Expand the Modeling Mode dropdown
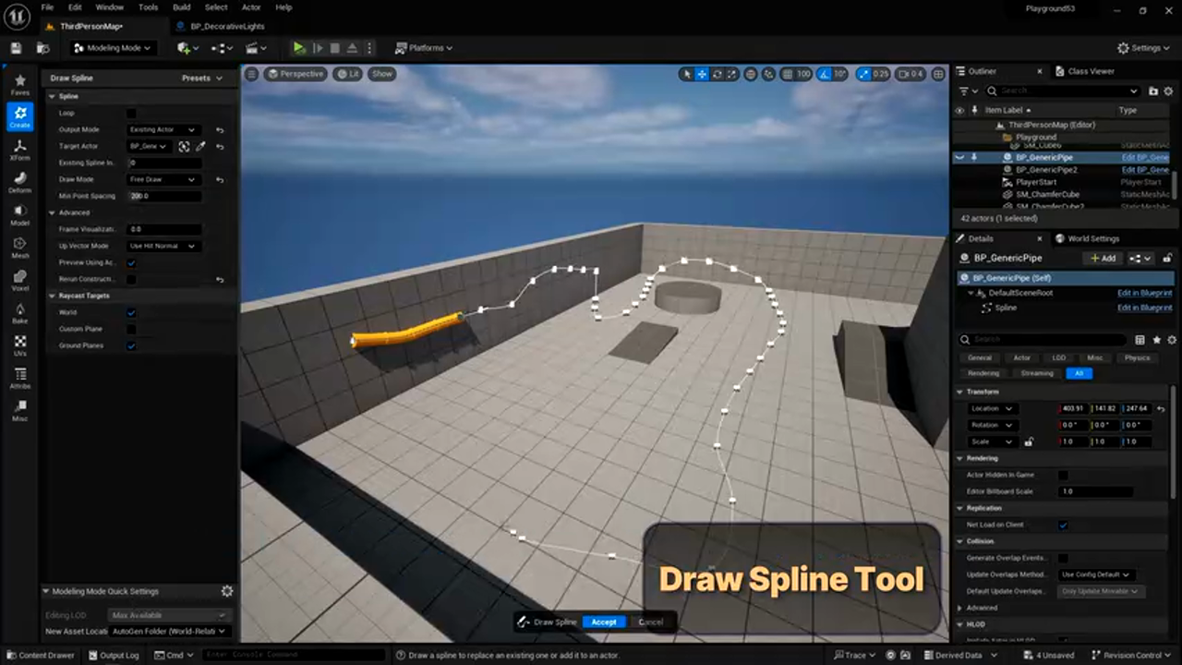The width and height of the screenshot is (1182, 665). 112,48
